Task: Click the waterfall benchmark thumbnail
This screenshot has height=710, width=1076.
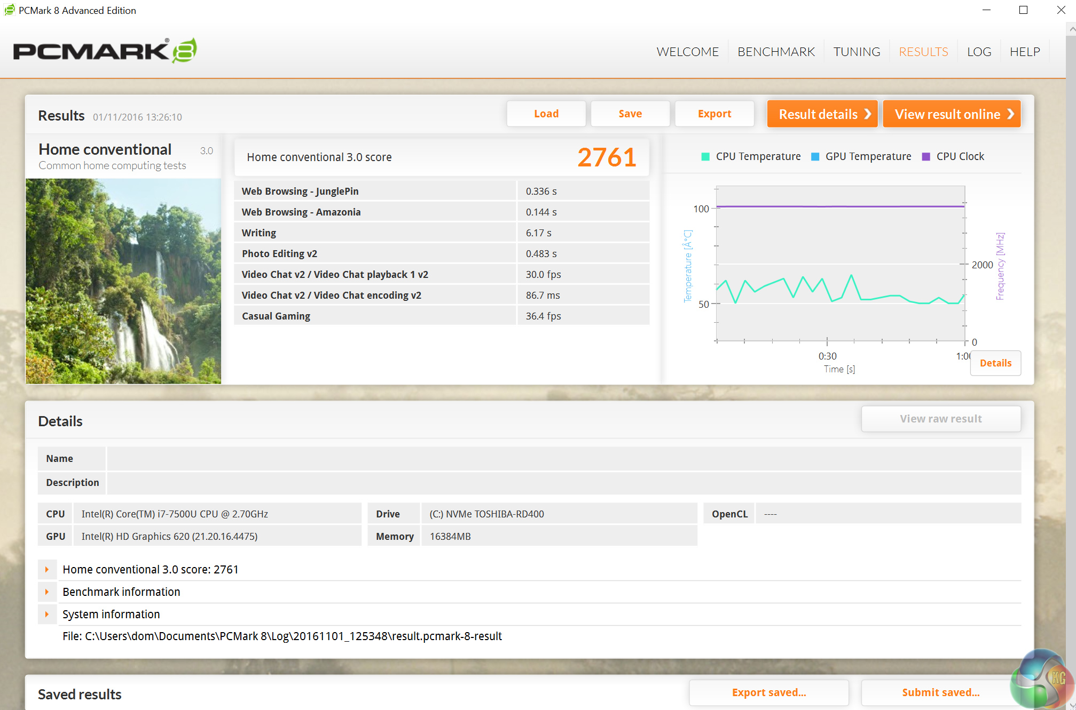Action: tap(123, 281)
